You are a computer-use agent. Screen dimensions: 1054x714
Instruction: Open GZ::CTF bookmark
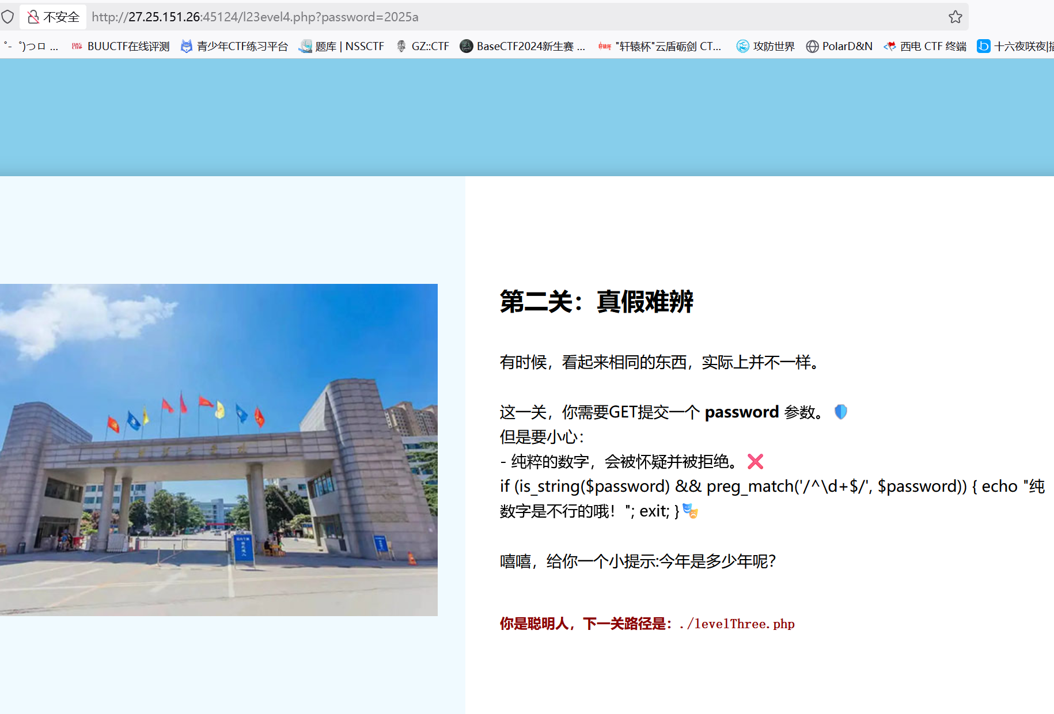pos(423,46)
